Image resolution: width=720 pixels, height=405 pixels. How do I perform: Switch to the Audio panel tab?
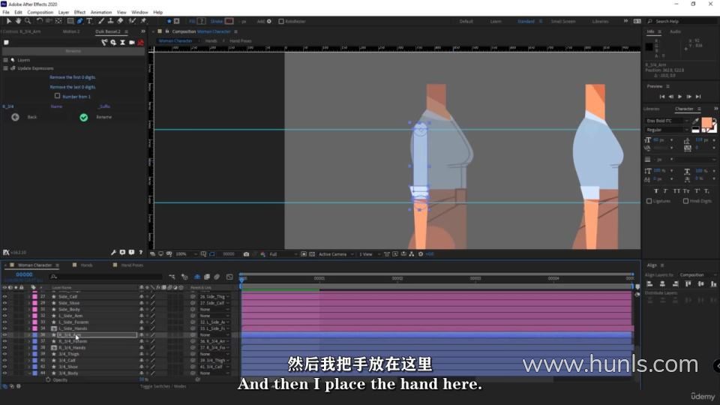click(x=675, y=31)
